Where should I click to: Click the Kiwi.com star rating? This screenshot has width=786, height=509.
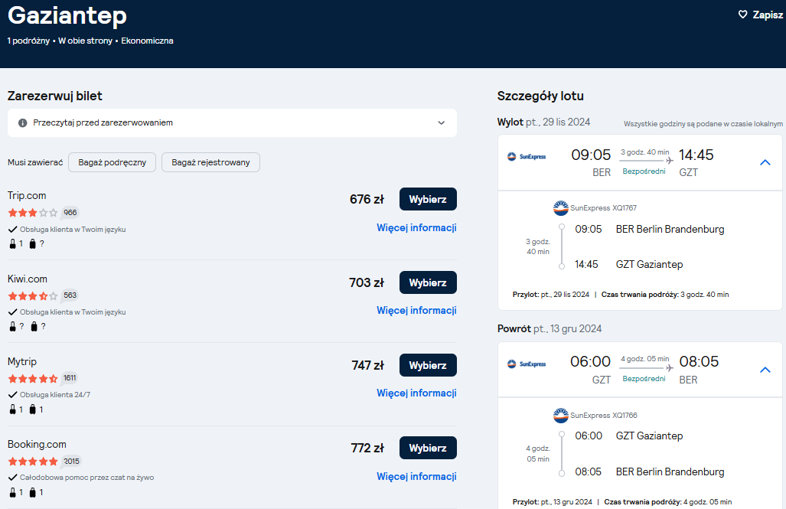33,296
